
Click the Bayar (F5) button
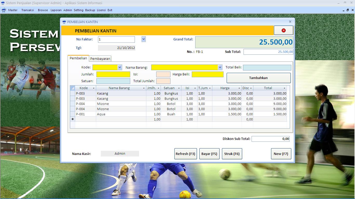point(209,154)
